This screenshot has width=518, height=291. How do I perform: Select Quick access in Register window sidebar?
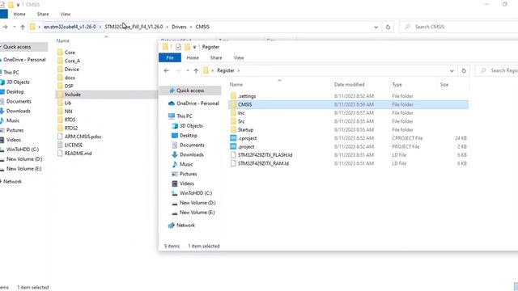pos(190,91)
